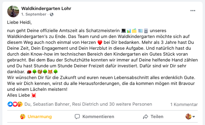Open the three-dot post options menu
The height and width of the screenshot is (125, 205).
pyautogui.click(x=193, y=11)
